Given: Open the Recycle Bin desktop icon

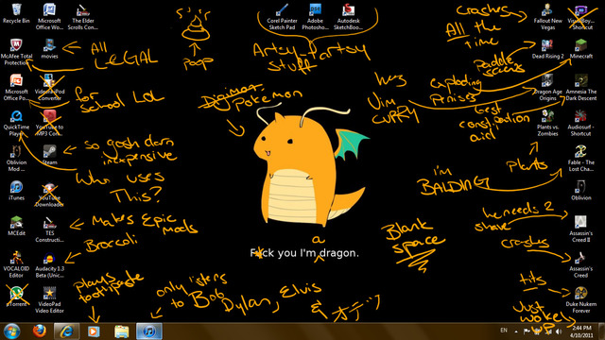Looking at the screenshot, I should [x=17, y=13].
